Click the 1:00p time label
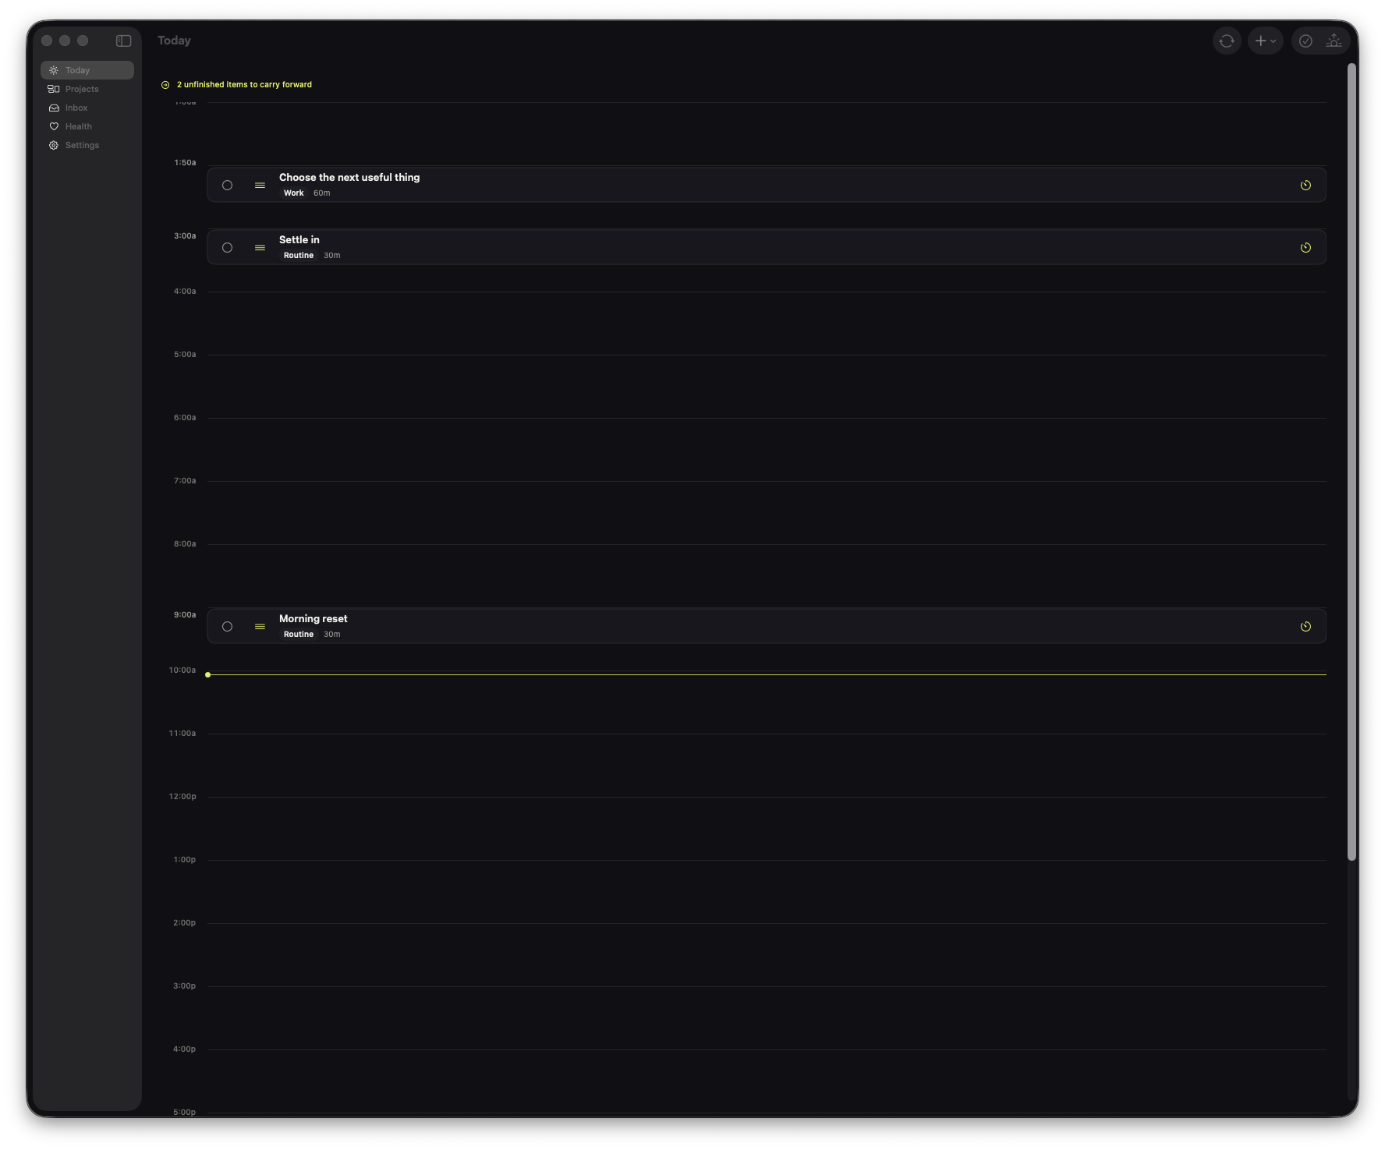Viewport: 1385px width, 1150px height. [185, 860]
